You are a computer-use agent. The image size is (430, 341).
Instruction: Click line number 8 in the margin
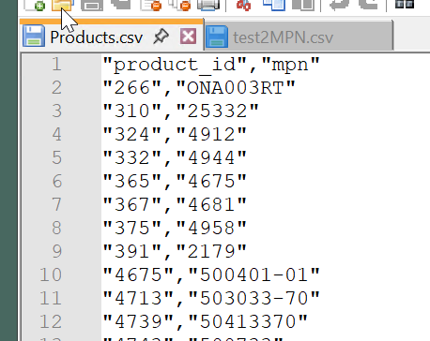tap(56, 228)
